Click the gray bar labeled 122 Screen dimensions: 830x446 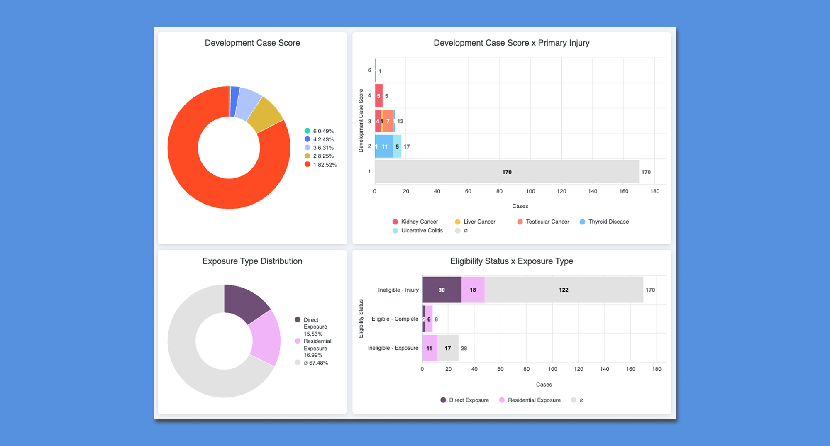tap(564, 290)
